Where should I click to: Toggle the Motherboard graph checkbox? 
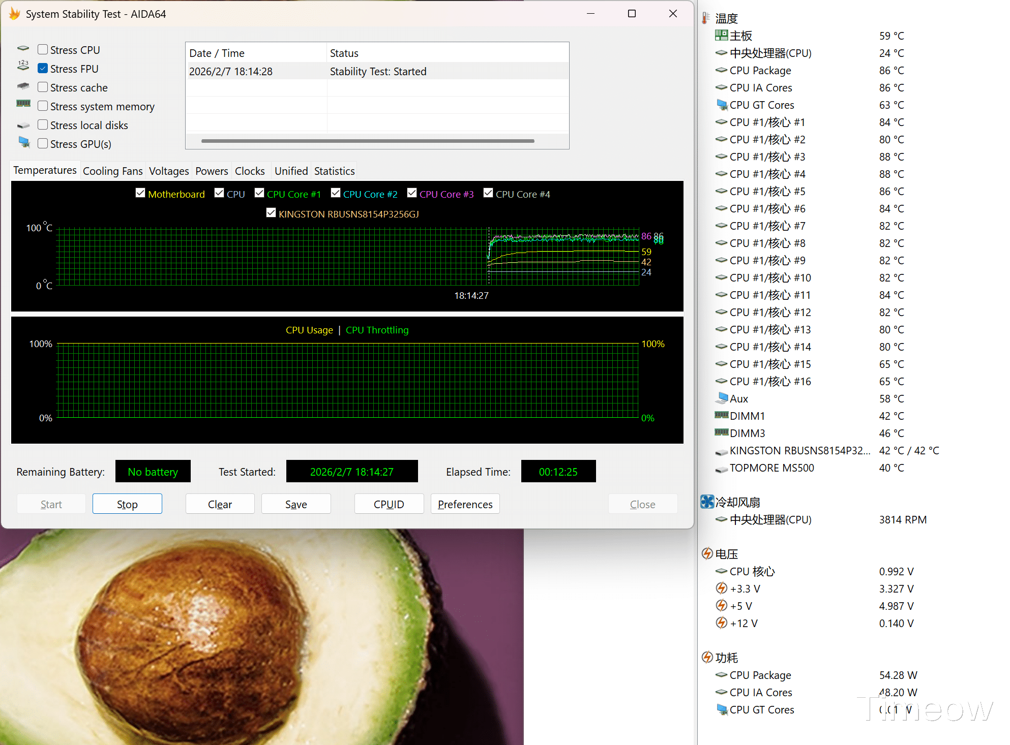pyautogui.click(x=140, y=193)
